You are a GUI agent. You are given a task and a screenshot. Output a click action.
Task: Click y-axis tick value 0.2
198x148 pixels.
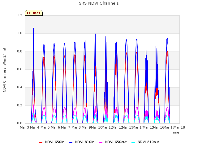coord(19,105)
